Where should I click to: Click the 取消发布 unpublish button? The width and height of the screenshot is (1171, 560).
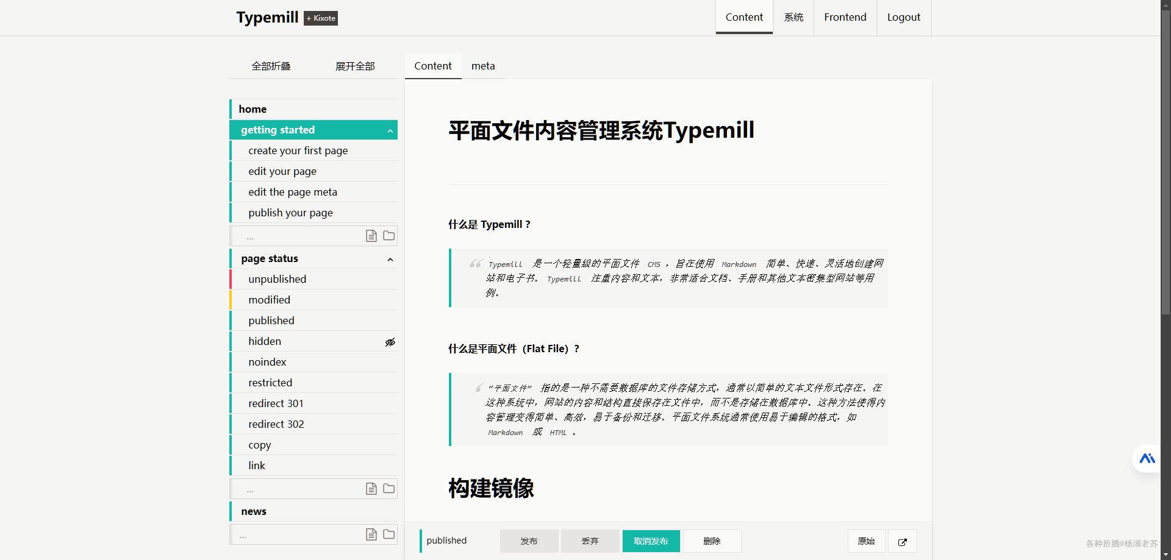651,541
